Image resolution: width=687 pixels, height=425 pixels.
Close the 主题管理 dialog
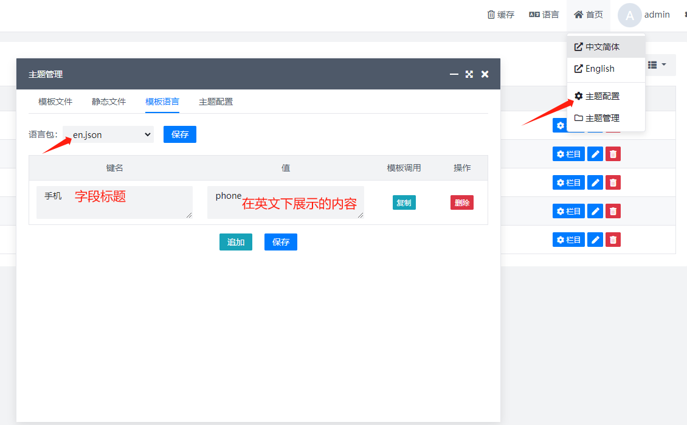click(x=485, y=74)
